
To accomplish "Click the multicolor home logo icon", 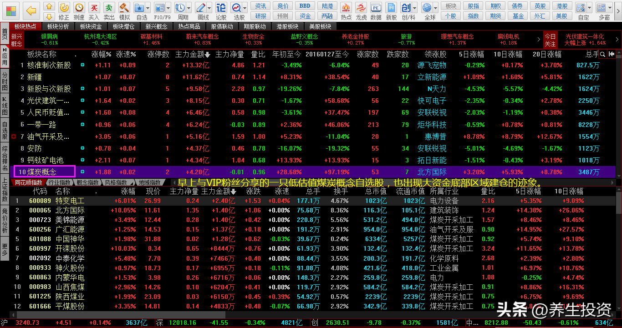I will pos(10,10).
